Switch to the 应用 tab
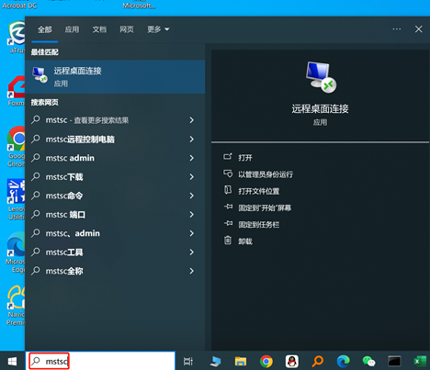The height and width of the screenshot is (370, 430). pos(72,29)
